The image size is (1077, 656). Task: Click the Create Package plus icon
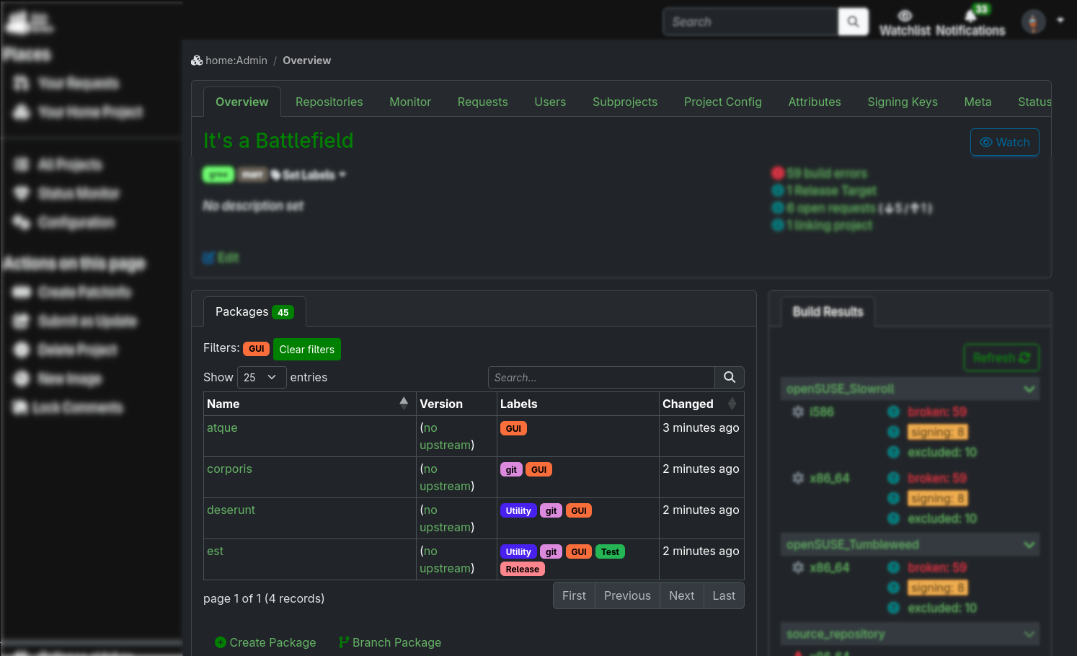(221, 642)
